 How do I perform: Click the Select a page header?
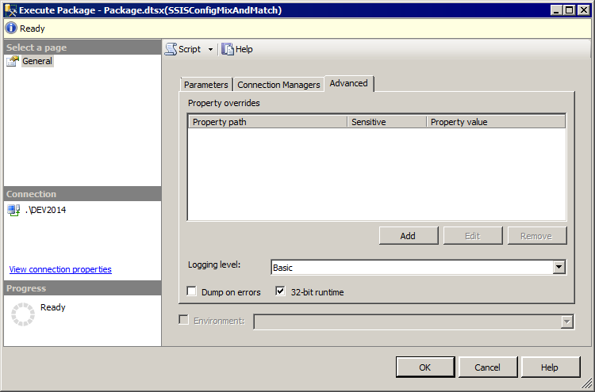(x=83, y=48)
